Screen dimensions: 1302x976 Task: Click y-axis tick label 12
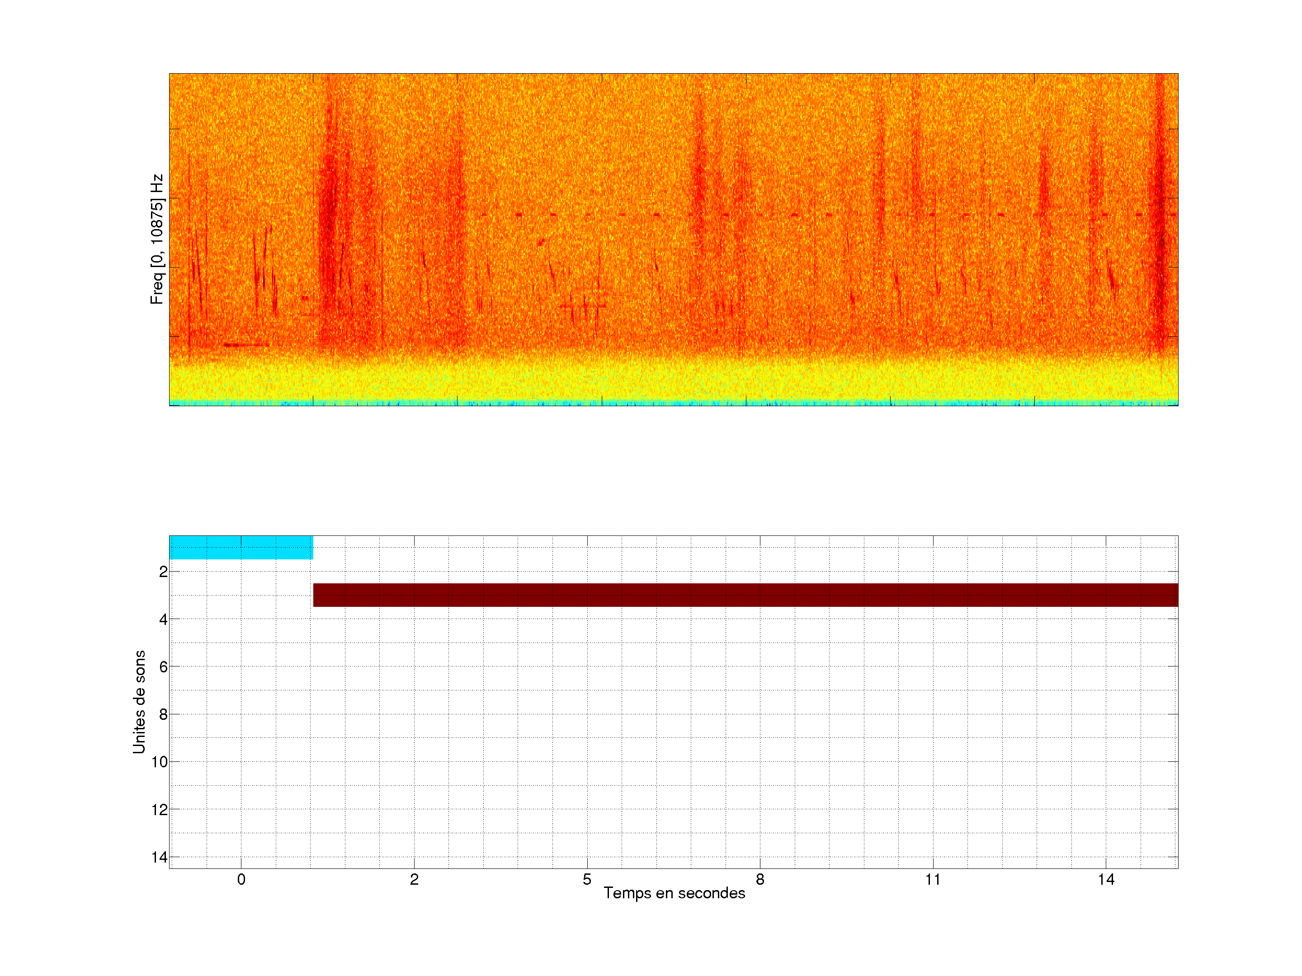pyautogui.click(x=160, y=810)
